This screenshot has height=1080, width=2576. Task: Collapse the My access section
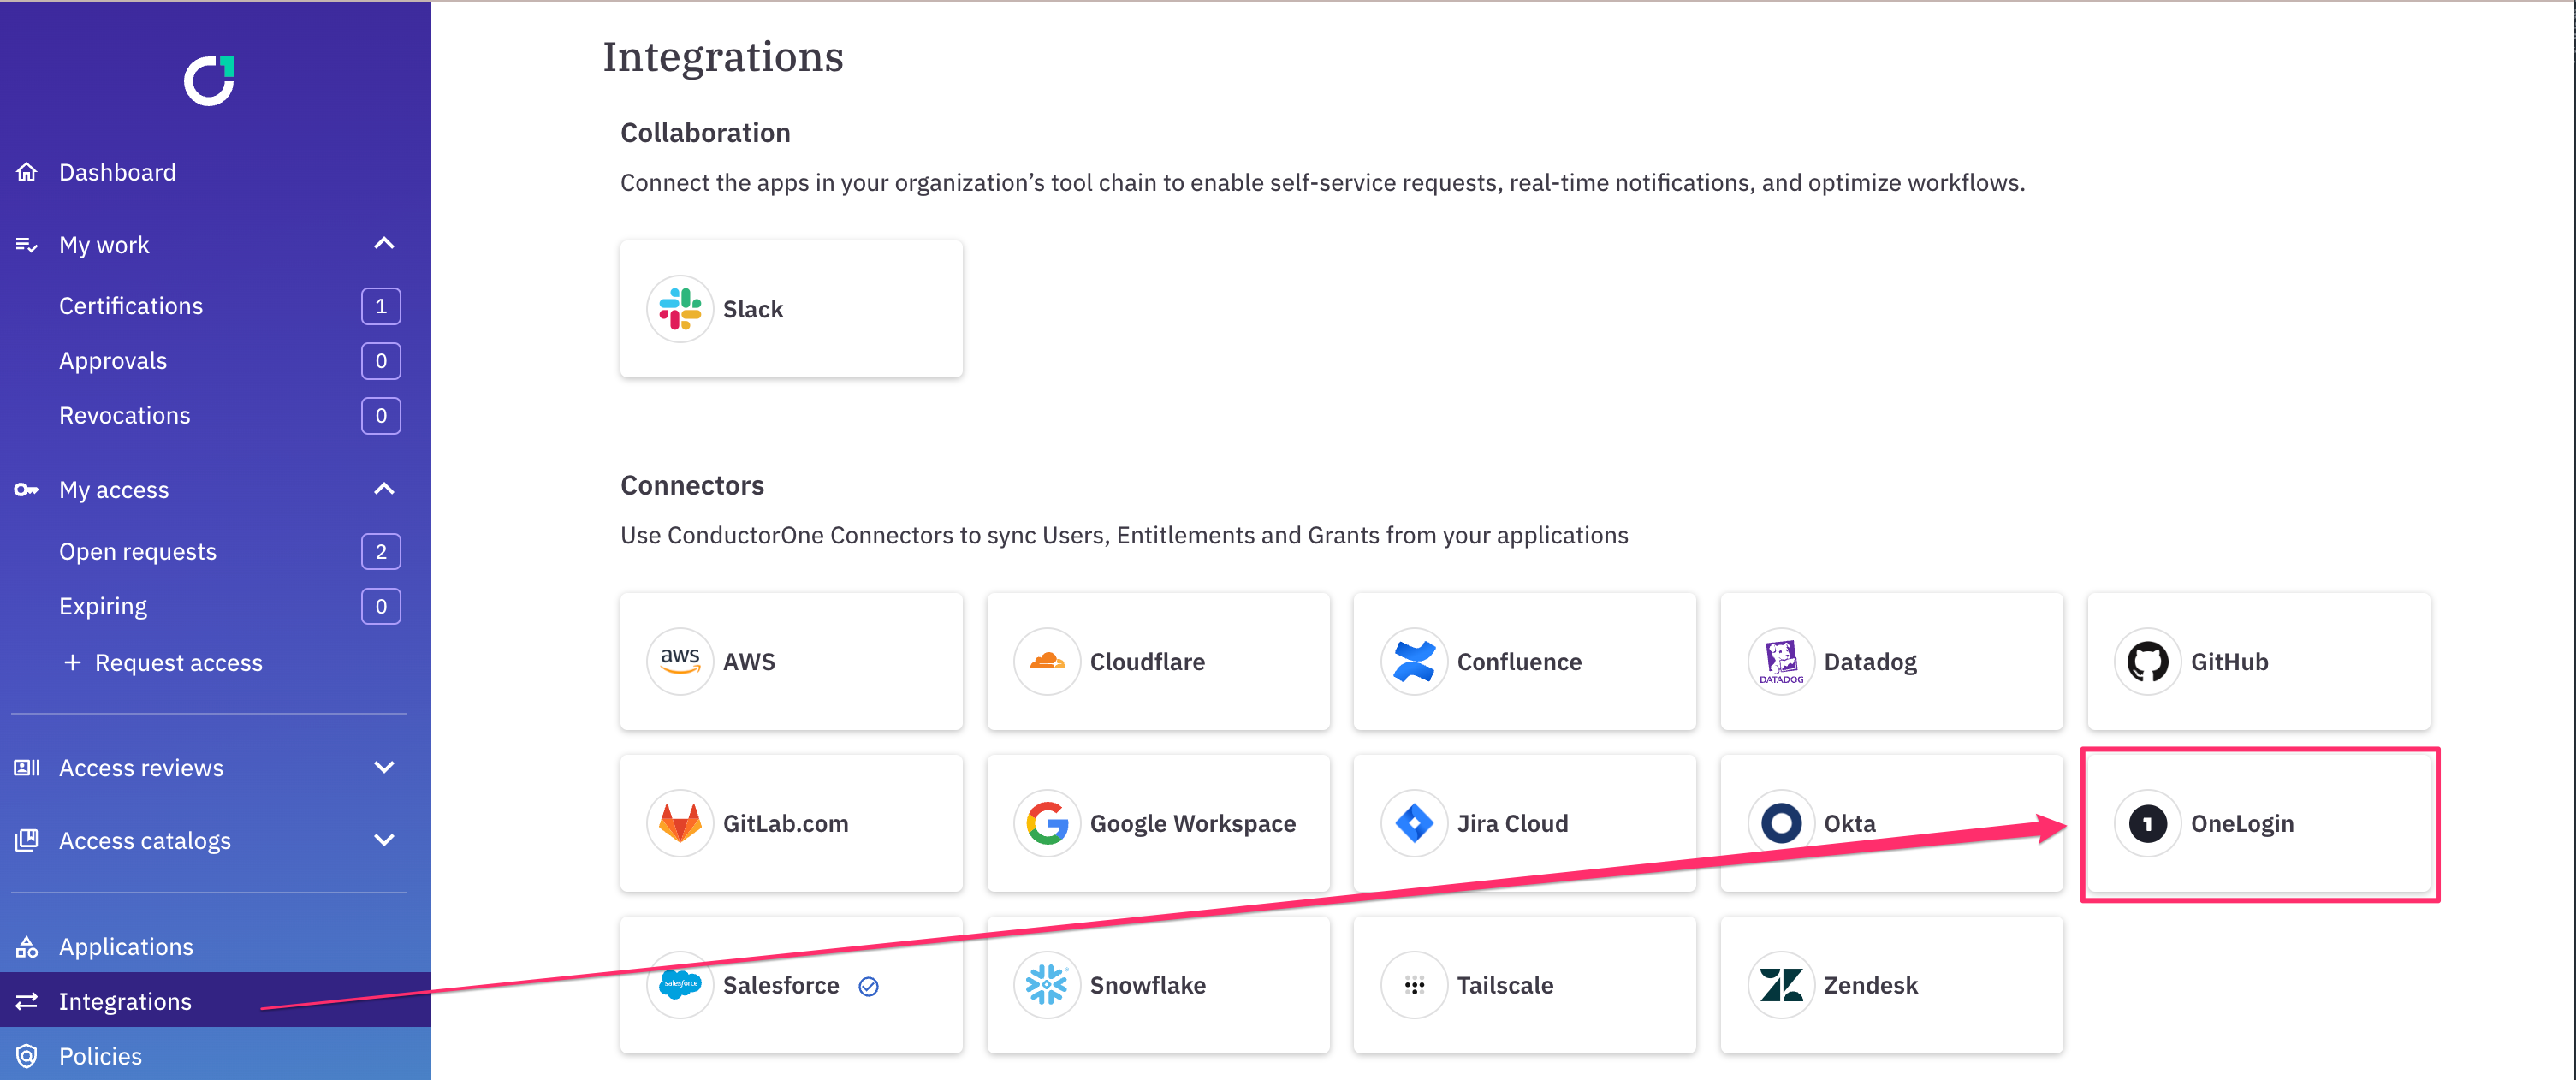tap(384, 489)
